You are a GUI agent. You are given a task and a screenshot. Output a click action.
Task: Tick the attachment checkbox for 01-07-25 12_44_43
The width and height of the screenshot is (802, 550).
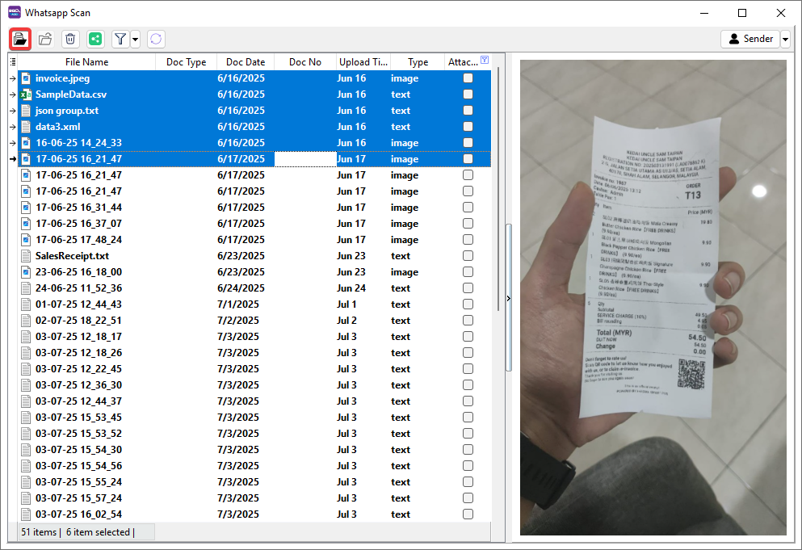(x=468, y=304)
